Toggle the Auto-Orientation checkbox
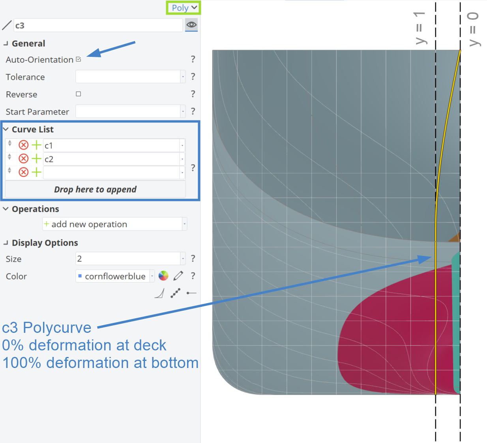 pos(79,59)
